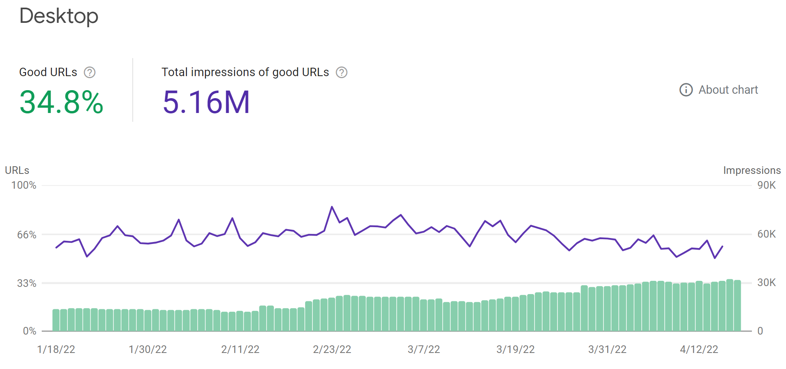This screenshot has width=786, height=369.
Task: Click the highest peak of the impressions line
Action: coord(332,207)
